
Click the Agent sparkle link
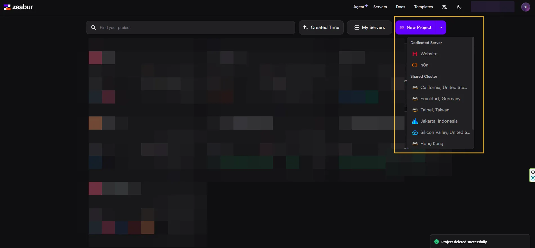[360, 7]
